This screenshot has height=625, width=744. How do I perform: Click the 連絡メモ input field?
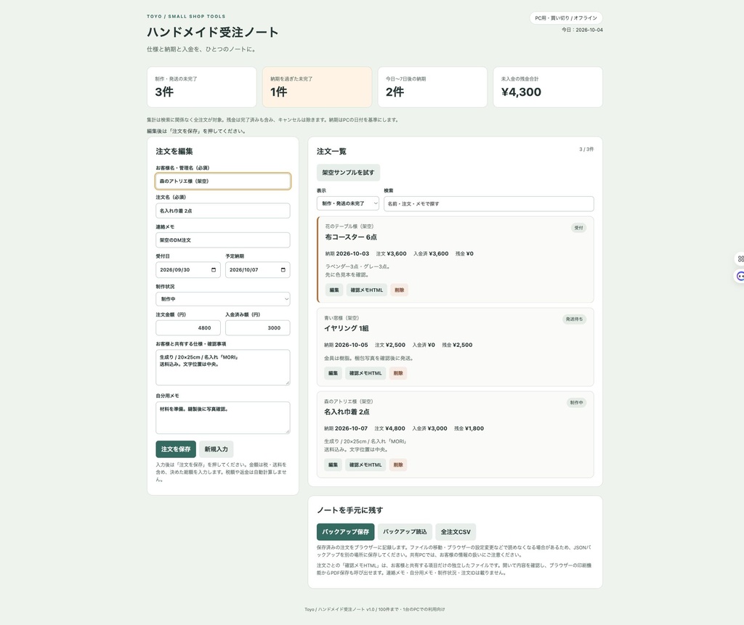point(222,240)
